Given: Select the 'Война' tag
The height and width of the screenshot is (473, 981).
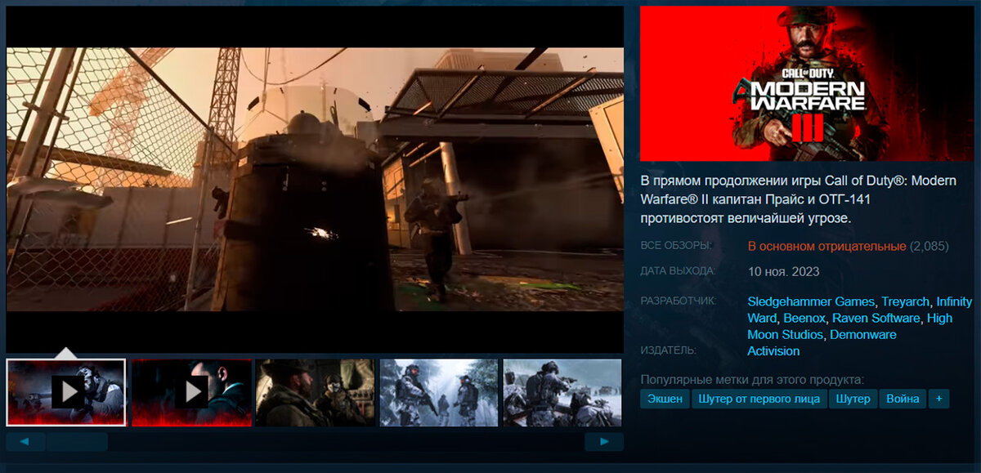Looking at the screenshot, I should [x=903, y=399].
